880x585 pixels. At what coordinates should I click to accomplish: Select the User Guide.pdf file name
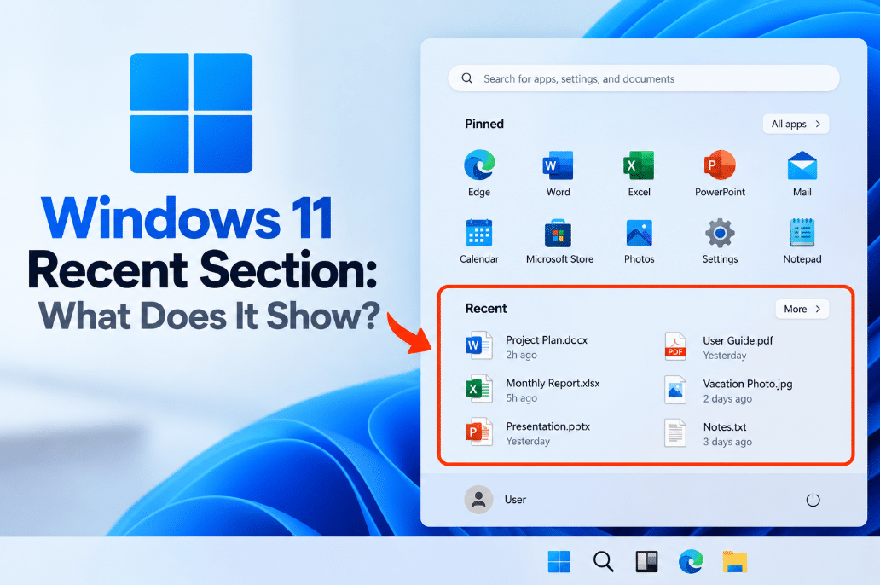tap(738, 341)
